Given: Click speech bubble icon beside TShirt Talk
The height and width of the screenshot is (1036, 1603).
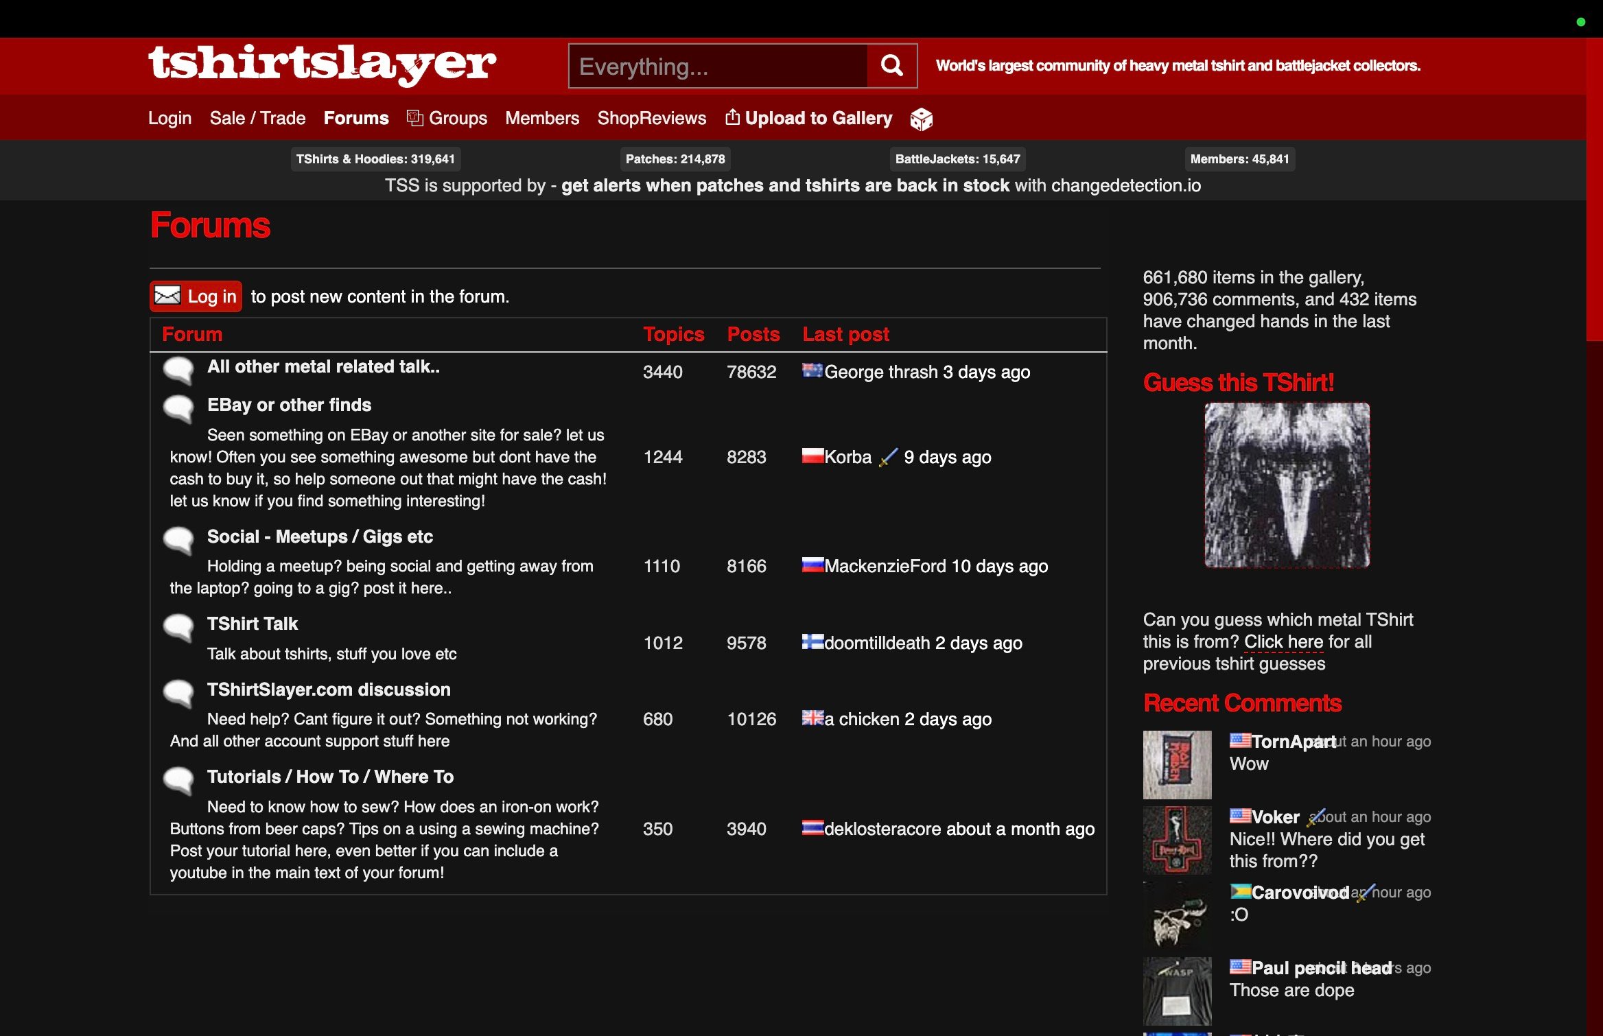Looking at the screenshot, I should pyautogui.click(x=178, y=628).
